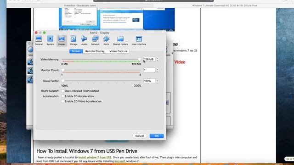Viewport: 294px width, 165px height.
Task: Click the browser address bar
Action: click(153, 0)
